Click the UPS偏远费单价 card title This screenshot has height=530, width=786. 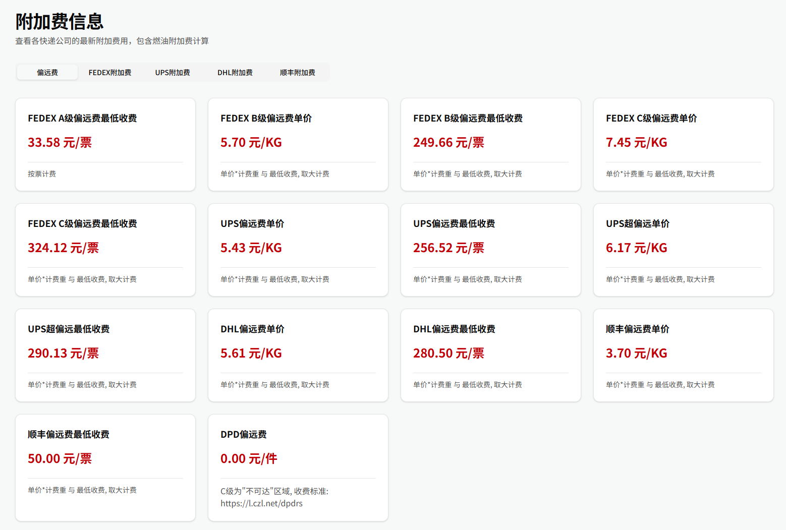click(x=252, y=223)
